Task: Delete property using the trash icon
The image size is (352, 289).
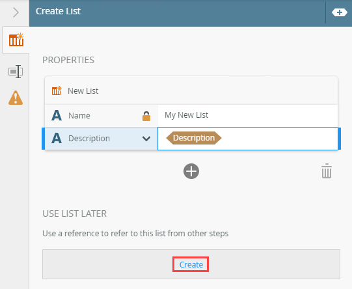Action: point(327,171)
